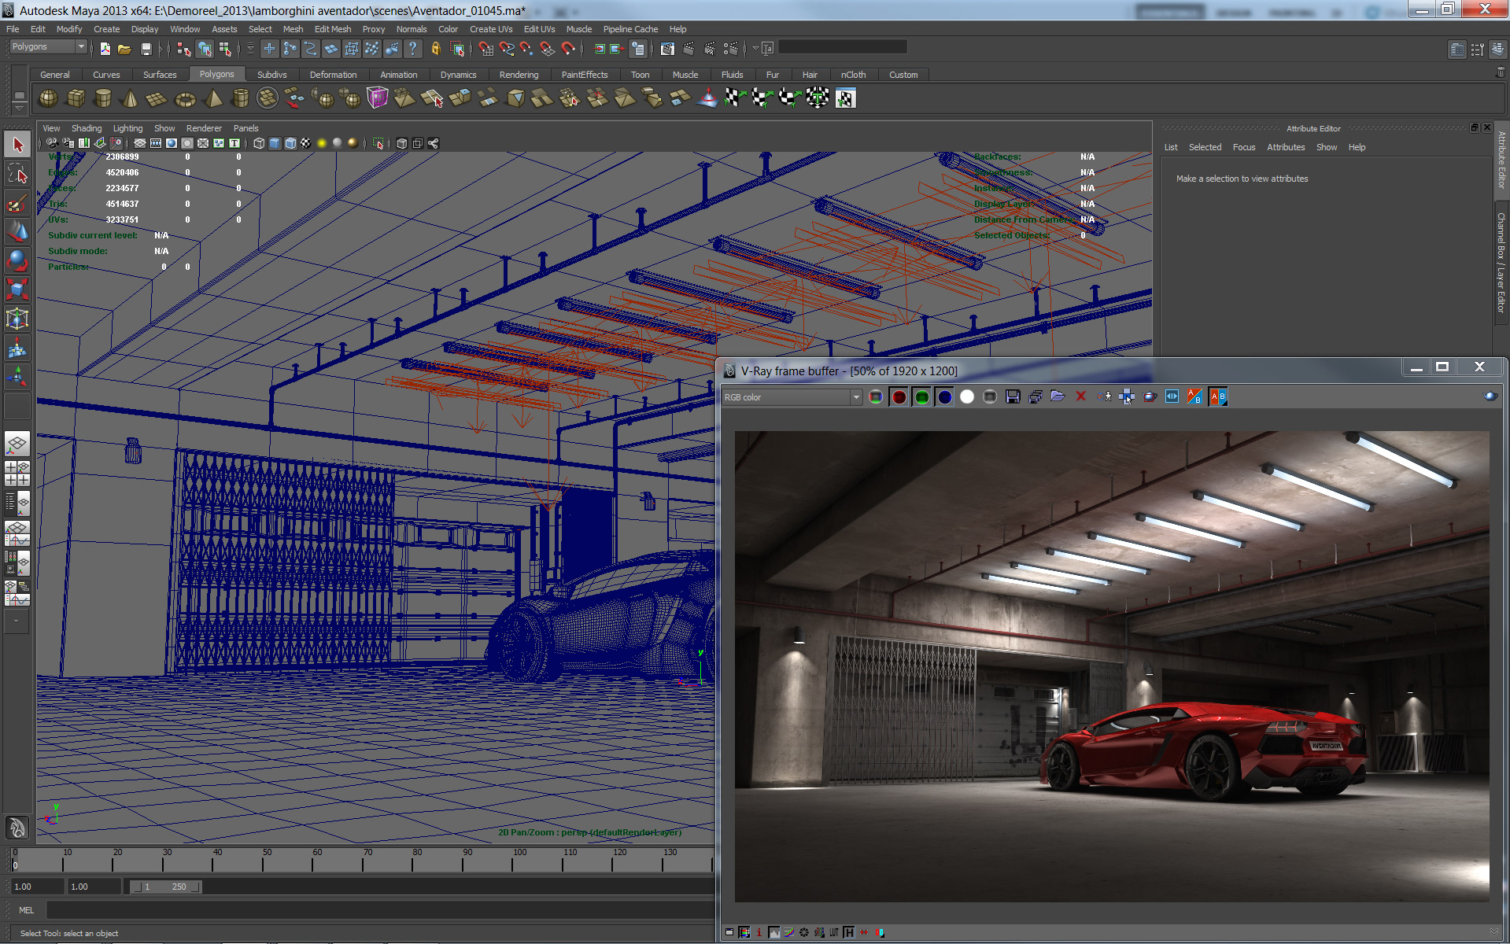Activate the Lasso select tool
The image size is (1510, 944).
(17, 174)
